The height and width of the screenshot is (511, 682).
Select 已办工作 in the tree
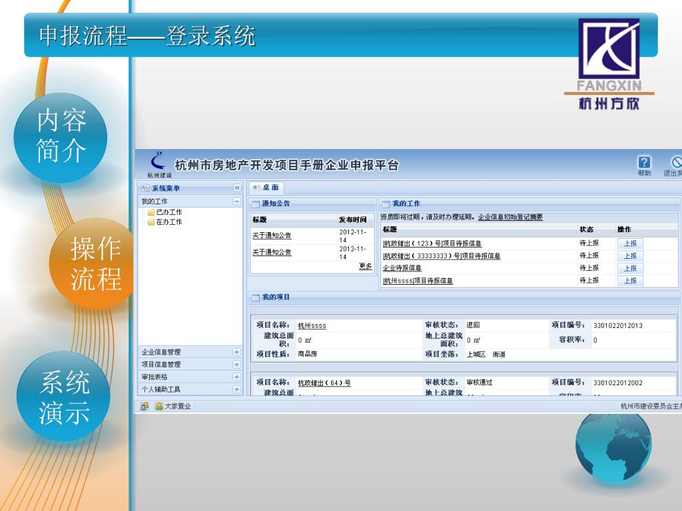pos(169,212)
